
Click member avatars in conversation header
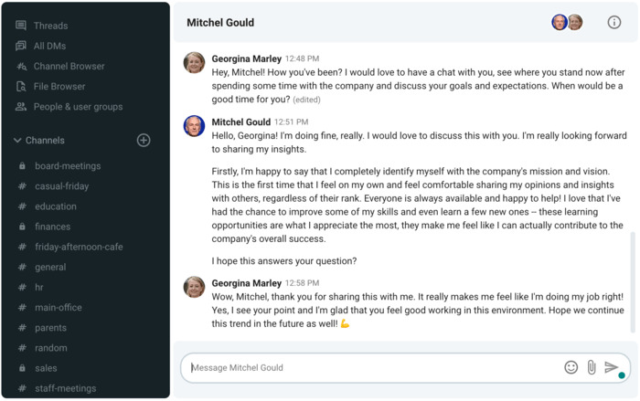click(567, 23)
